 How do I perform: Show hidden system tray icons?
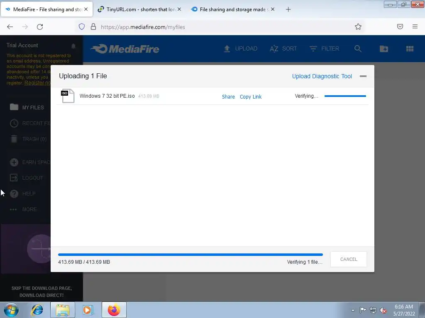[x=353, y=310]
